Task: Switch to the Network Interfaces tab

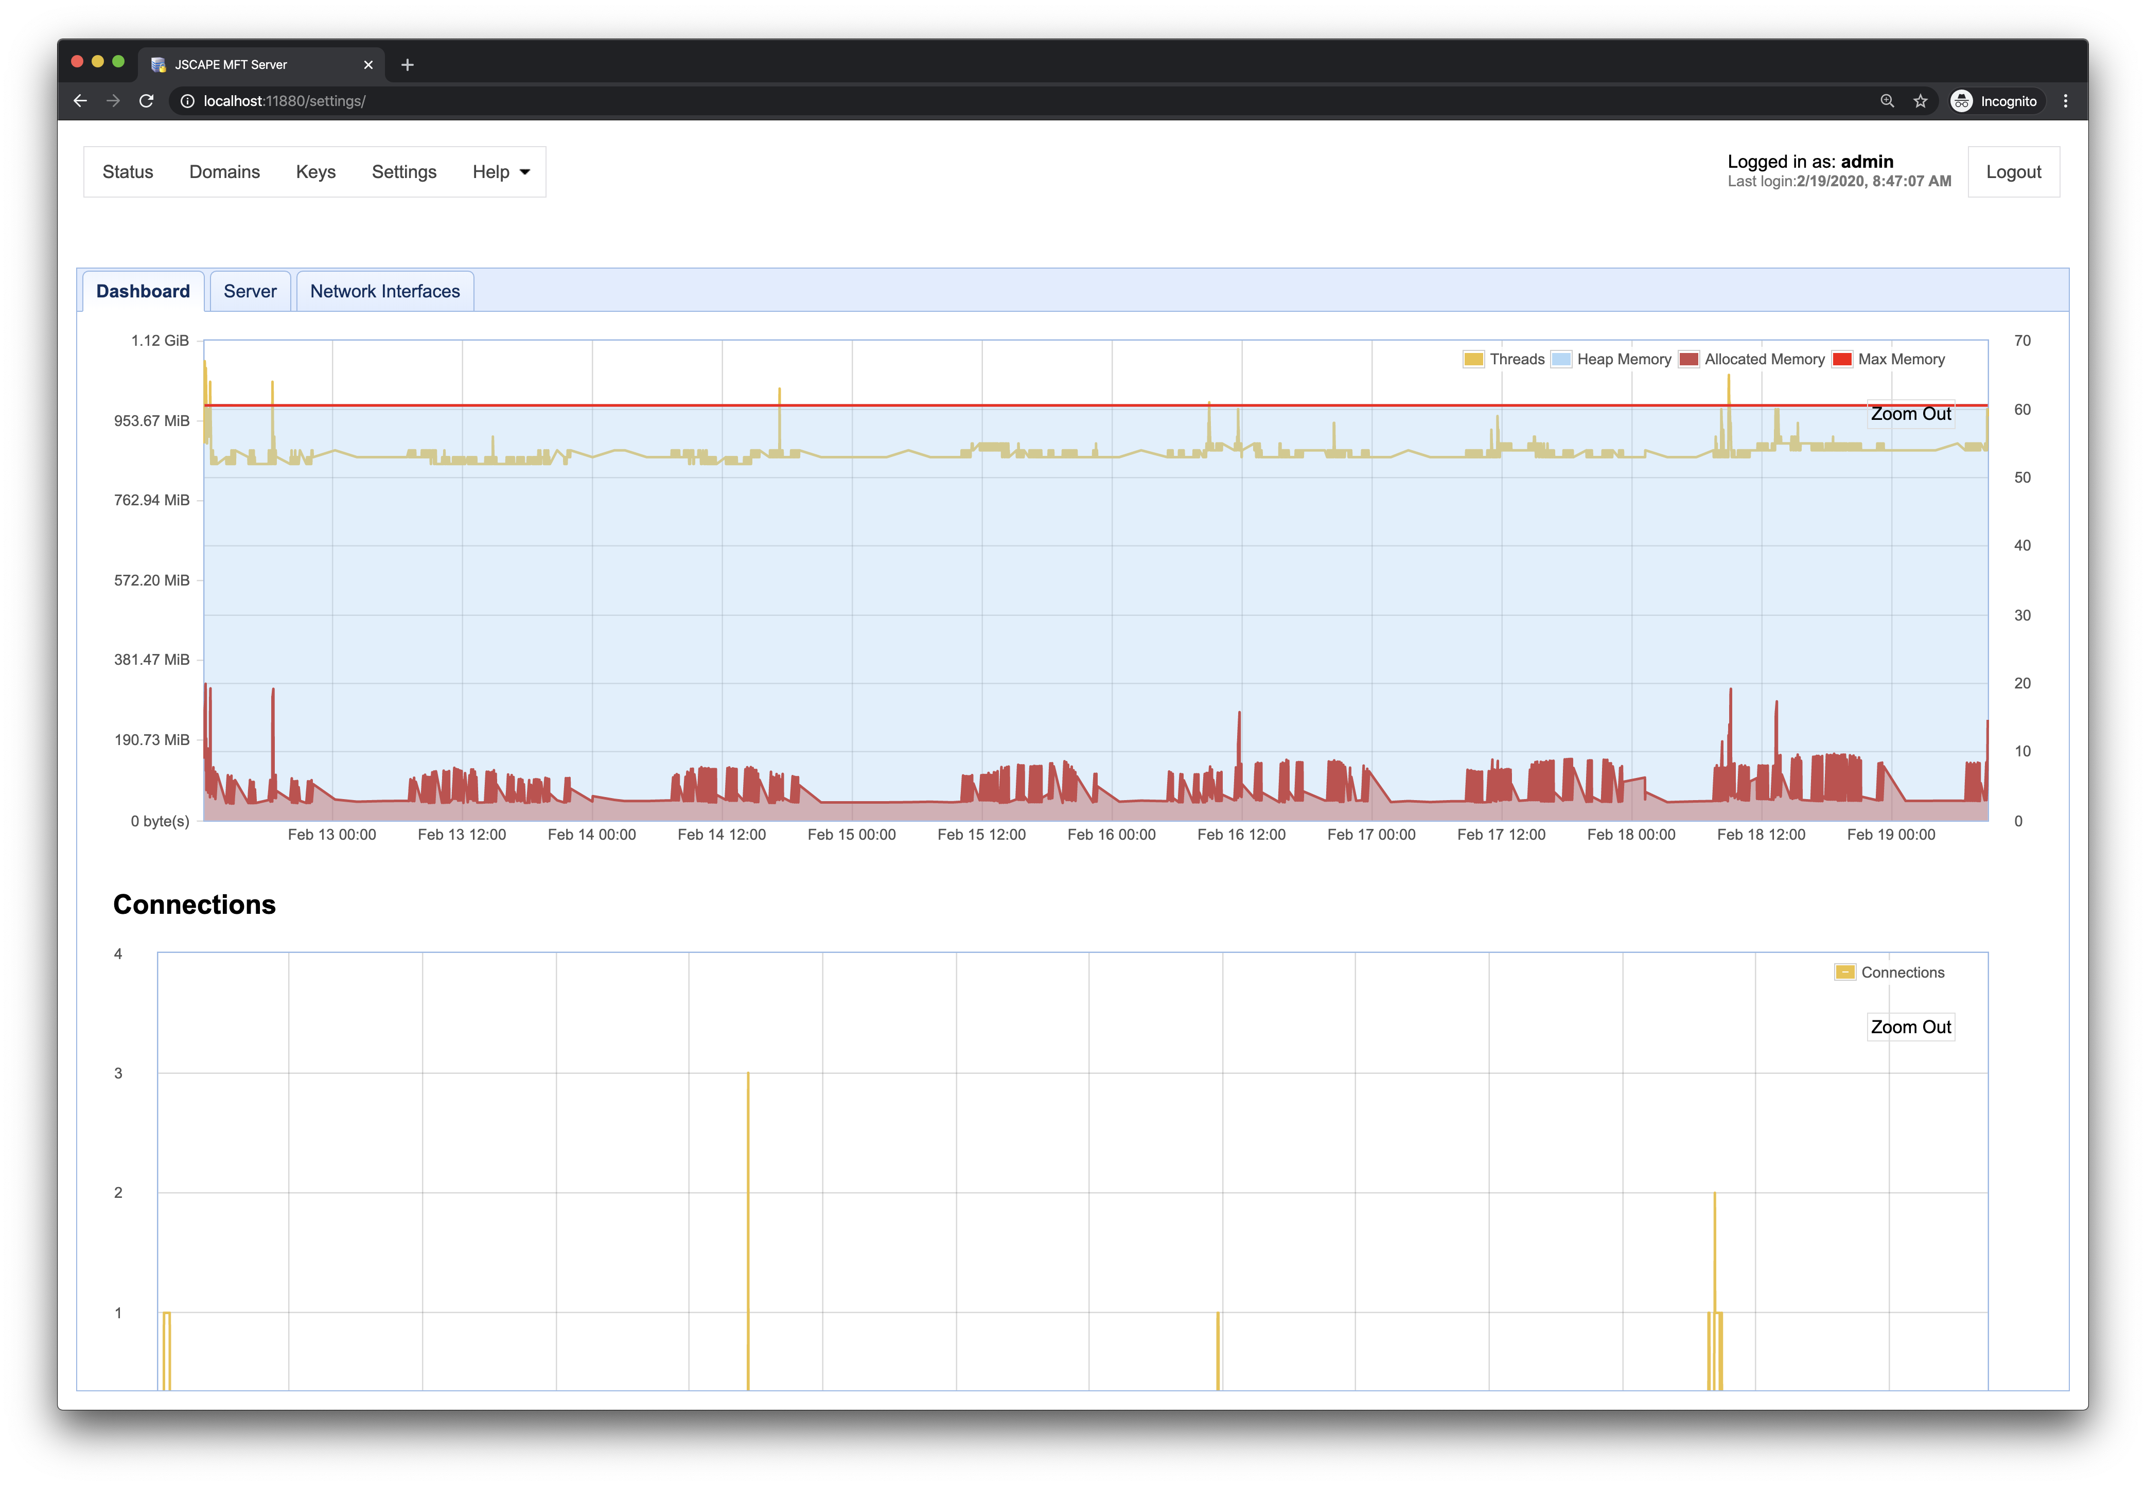Action: pyautogui.click(x=384, y=291)
